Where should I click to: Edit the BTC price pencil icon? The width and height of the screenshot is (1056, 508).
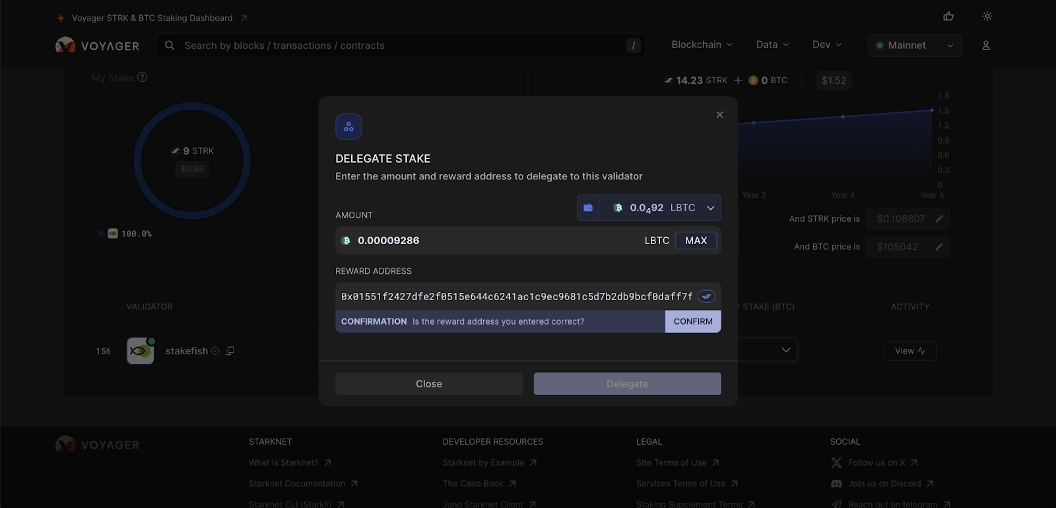939,247
